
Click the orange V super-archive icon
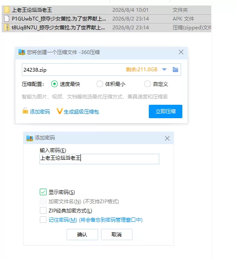tap(60, 111)
